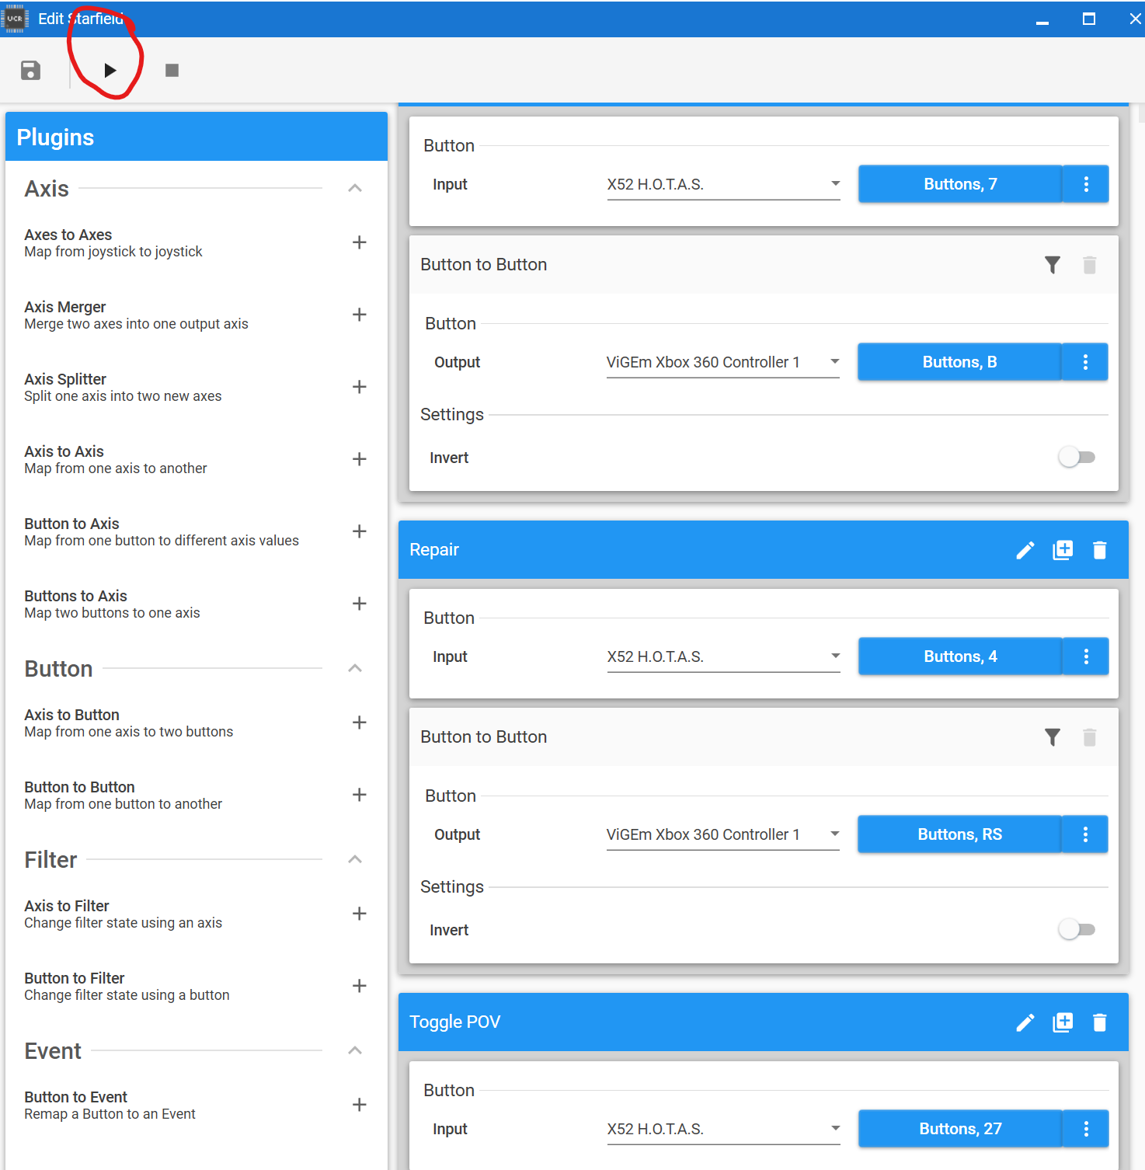Select the Axes to Axes plugin entry
Viewport: 1145px width, 1170px height.
click(196, 242)
